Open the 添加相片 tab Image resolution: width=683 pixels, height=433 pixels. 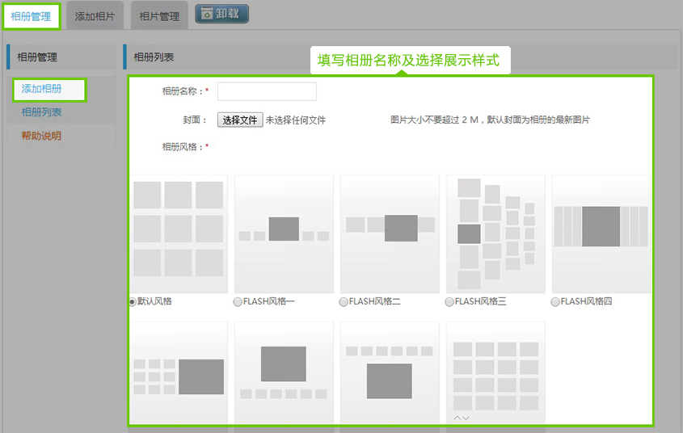(x=95, y=16)
